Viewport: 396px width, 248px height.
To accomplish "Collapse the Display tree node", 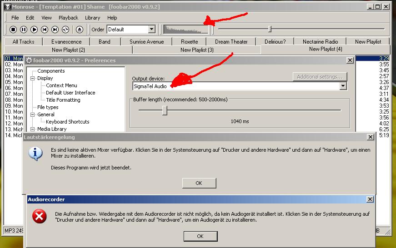I will [33, 78].
